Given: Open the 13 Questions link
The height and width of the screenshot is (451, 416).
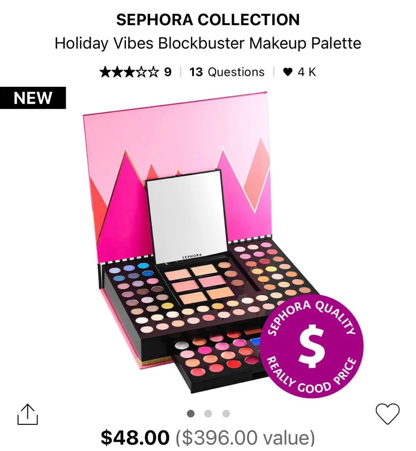Looking at the screenshot, I should 227,72.
